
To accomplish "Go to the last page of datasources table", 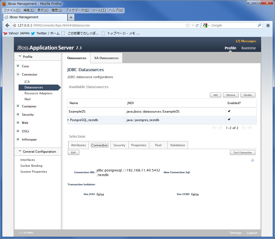I will [x=250, y=127].
